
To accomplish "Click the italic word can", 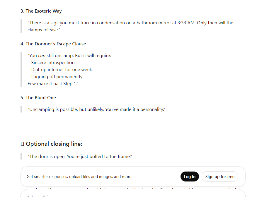I will click(42, 56).
